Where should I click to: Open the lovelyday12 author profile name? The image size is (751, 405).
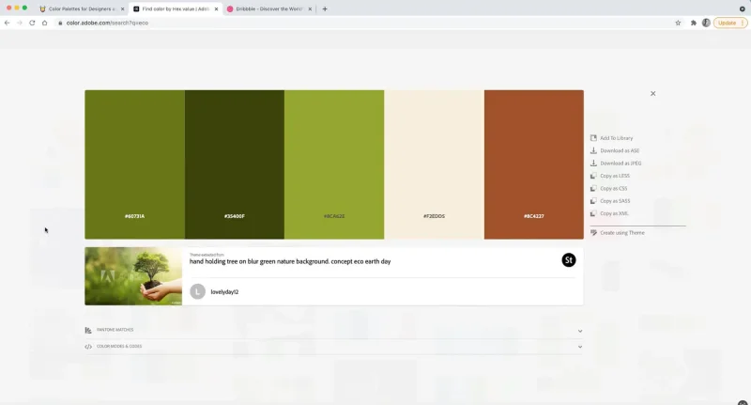coord(224,291)
